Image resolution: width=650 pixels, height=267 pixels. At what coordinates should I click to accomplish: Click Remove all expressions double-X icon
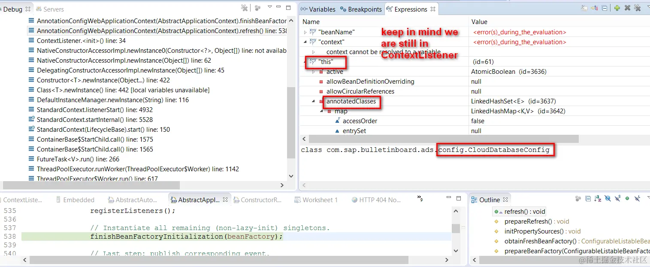(638, 8)
